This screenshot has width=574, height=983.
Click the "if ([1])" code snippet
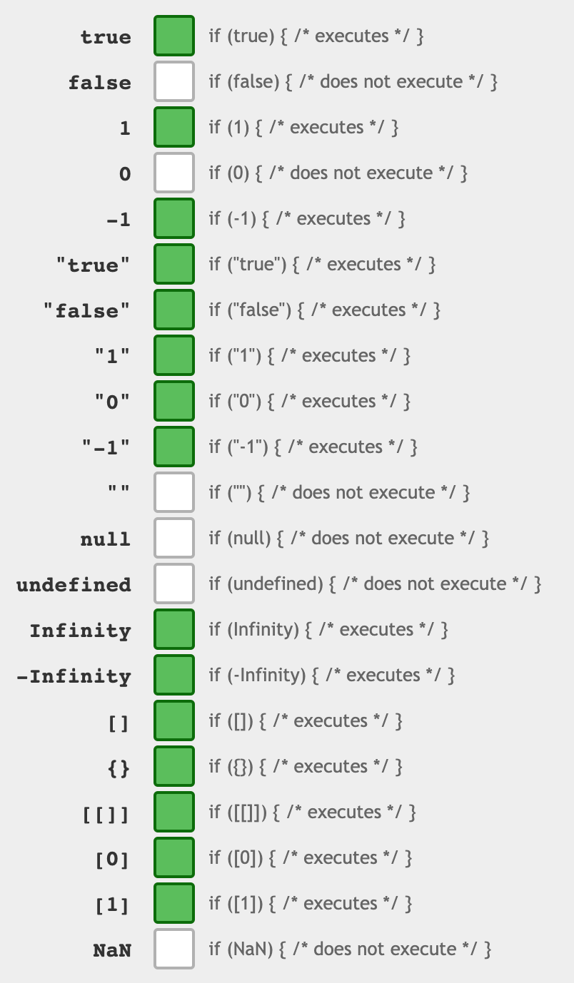(x=310, y=903)
